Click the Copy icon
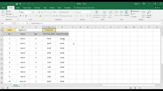 coord(7,14)
